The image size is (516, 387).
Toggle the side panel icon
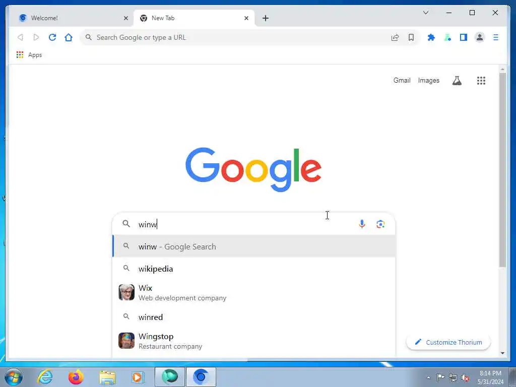(464, 37)
